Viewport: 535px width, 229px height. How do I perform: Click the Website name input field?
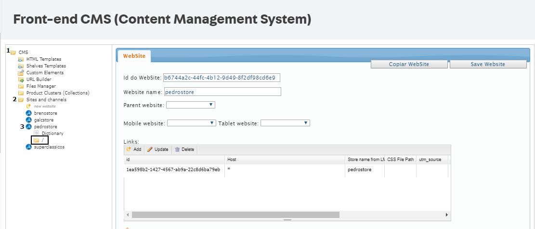[x=222, y=92]
